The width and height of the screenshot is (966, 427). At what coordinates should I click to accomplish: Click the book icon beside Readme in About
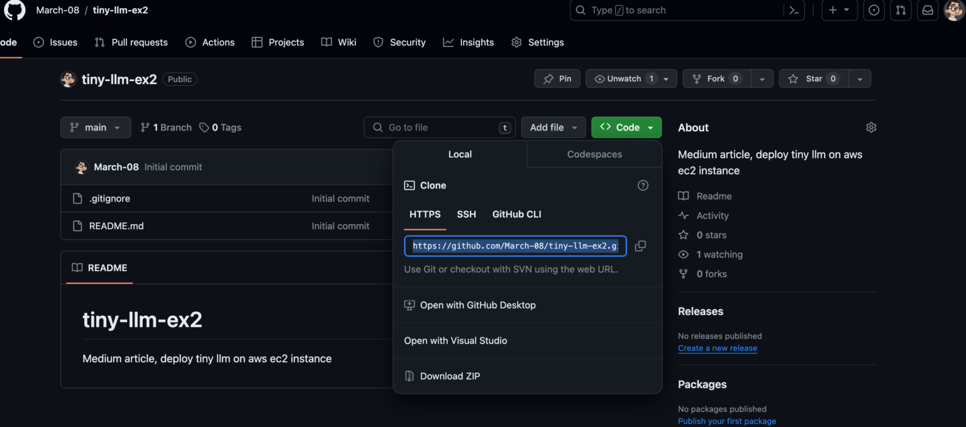(684, 196)
